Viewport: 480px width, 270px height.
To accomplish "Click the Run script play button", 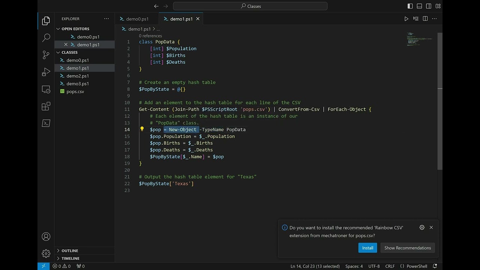I will (406, 19).
